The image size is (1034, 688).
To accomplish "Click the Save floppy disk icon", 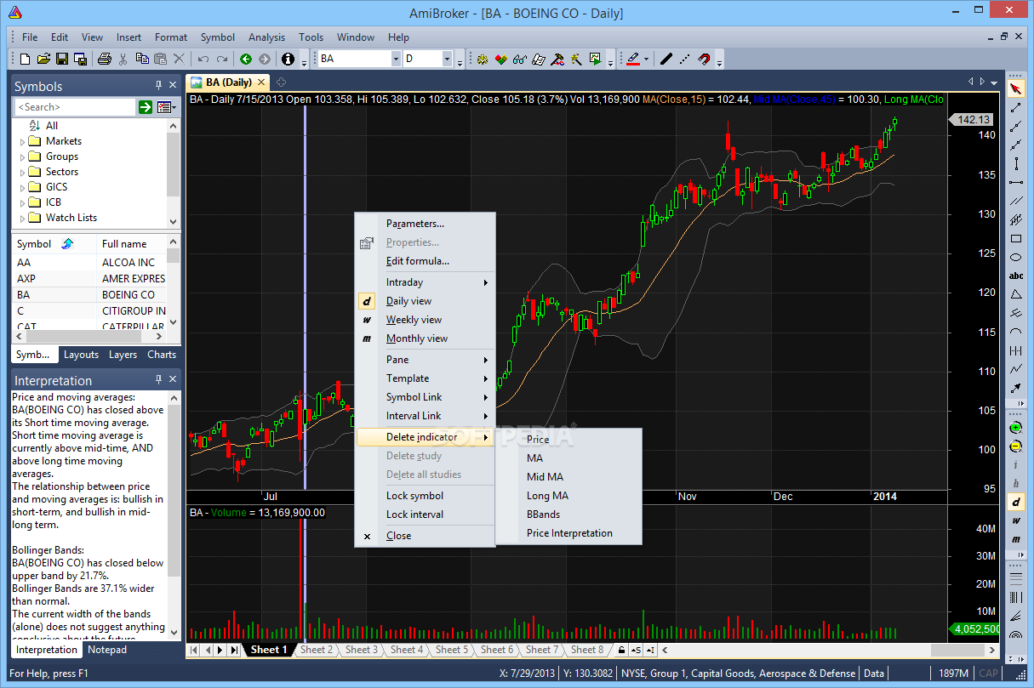I will pos(61,59).
